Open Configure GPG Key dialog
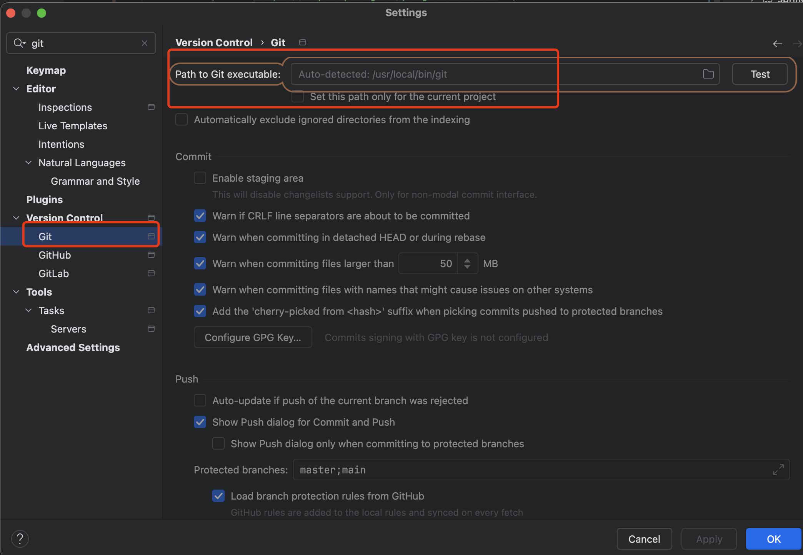803x555 pixels. click(x=253, y=337)
